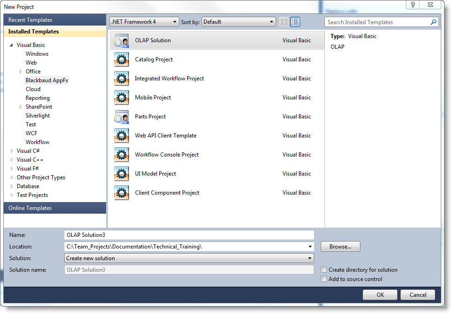Click the Browse... button
Viewport: 452px width, 314px height.
340,247
